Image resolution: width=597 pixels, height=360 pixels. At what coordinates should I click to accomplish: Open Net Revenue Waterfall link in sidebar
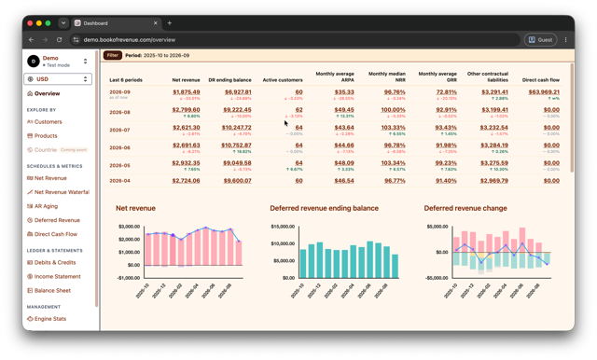62,192
